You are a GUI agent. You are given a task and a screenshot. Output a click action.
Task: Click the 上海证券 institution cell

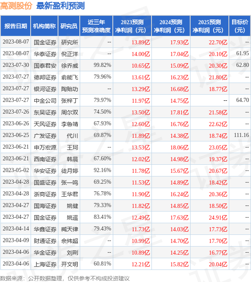[45, 264]
